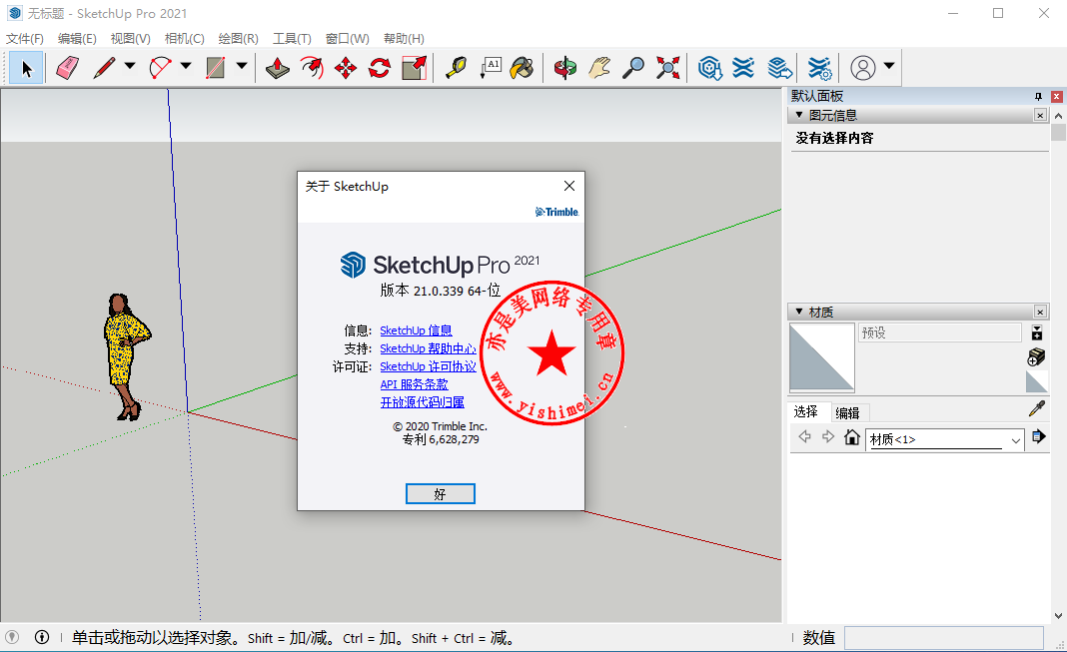Close the 默认面板 tray
The width and height of the screenshot is (1067, 652).
[x=1057, y=97]
